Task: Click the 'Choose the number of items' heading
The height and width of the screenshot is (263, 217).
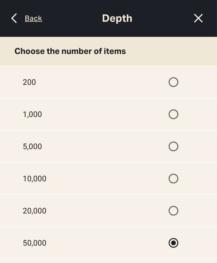Action: 70,51
